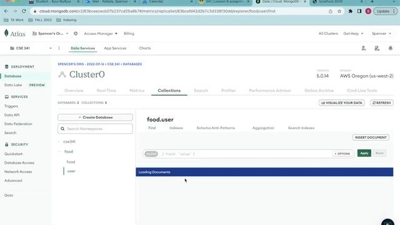Click the search magnifier in namespaces box

(x=62, y=129)
